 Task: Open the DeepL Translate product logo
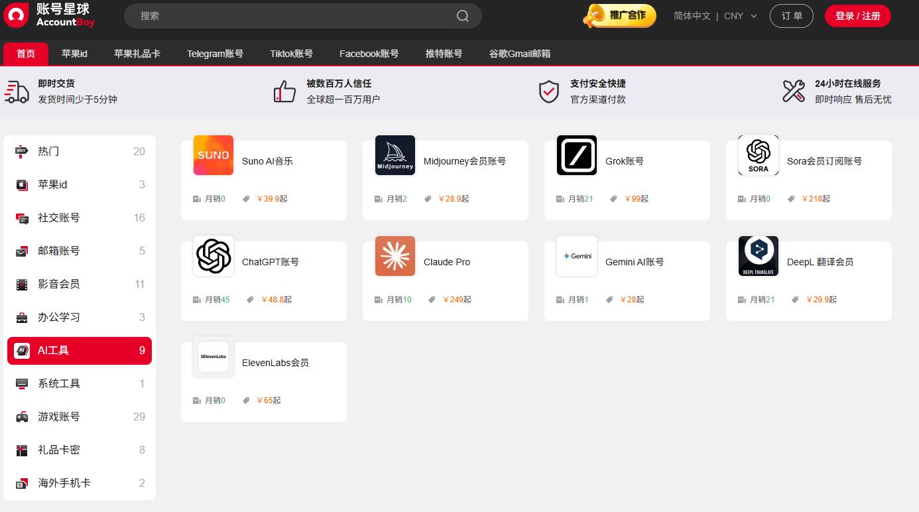[x=759, y=256]
